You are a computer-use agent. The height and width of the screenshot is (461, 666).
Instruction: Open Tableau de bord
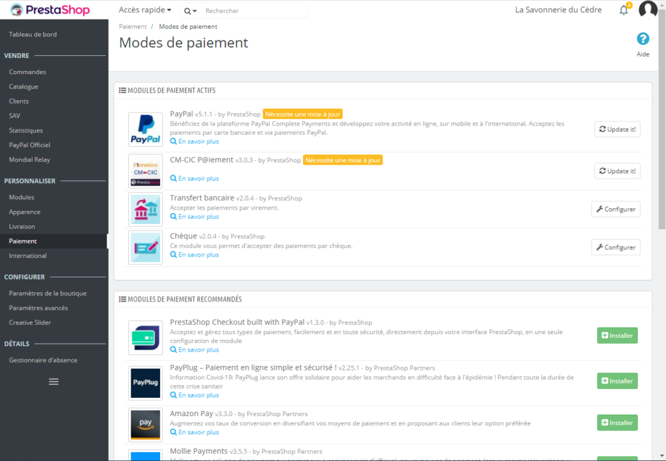[33, 34]
